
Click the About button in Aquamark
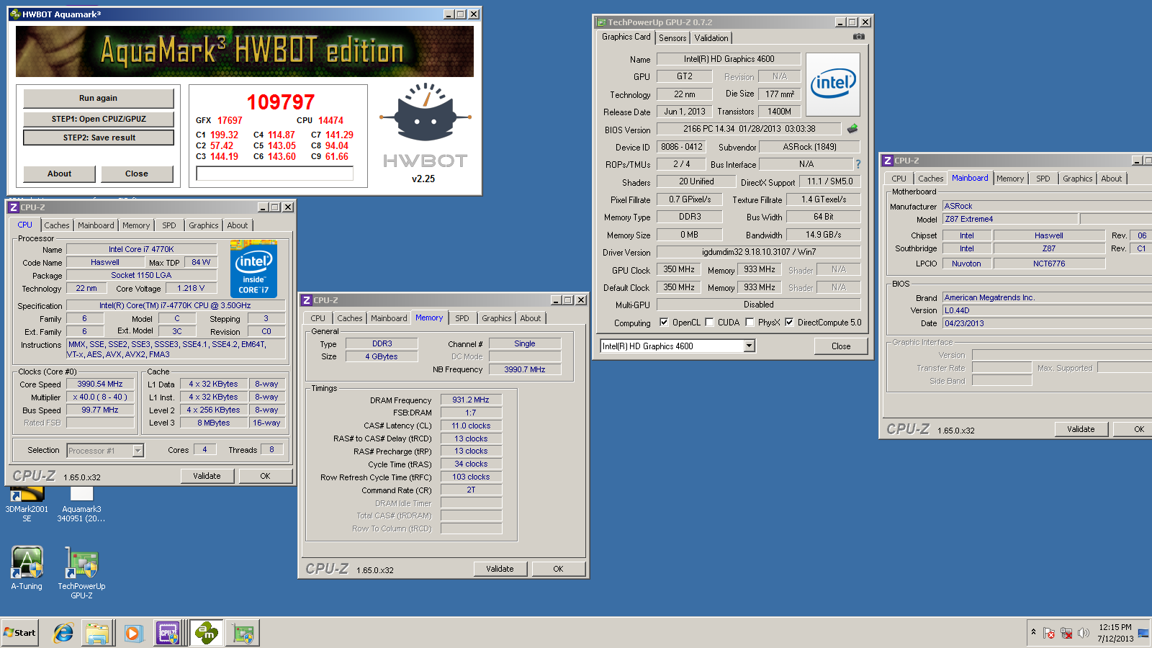[59, 174]
